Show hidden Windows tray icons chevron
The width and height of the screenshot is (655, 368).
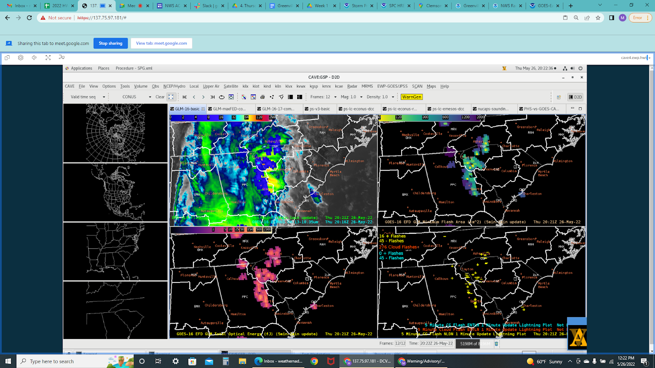[x=570, y=361]
